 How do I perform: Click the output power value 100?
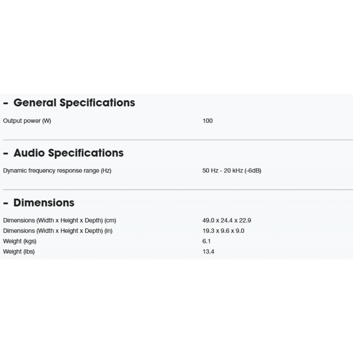point(208,121)
